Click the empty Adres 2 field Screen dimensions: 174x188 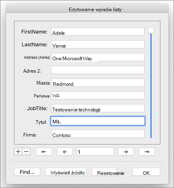pyautogui.click(x=98, y=70)
